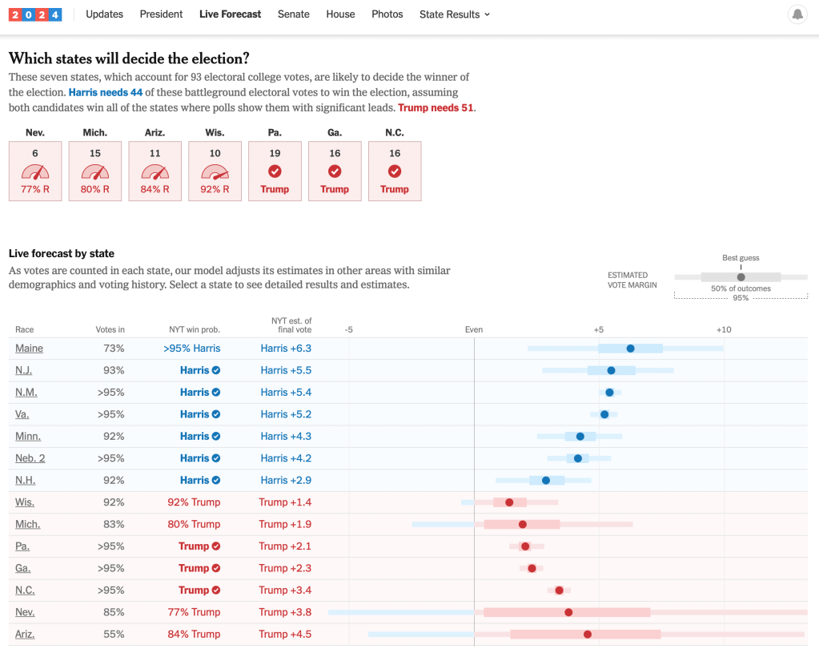Click the Arizona 84% R gauge icon
This screenshot has height=653, width=819.
click(155, 171)
